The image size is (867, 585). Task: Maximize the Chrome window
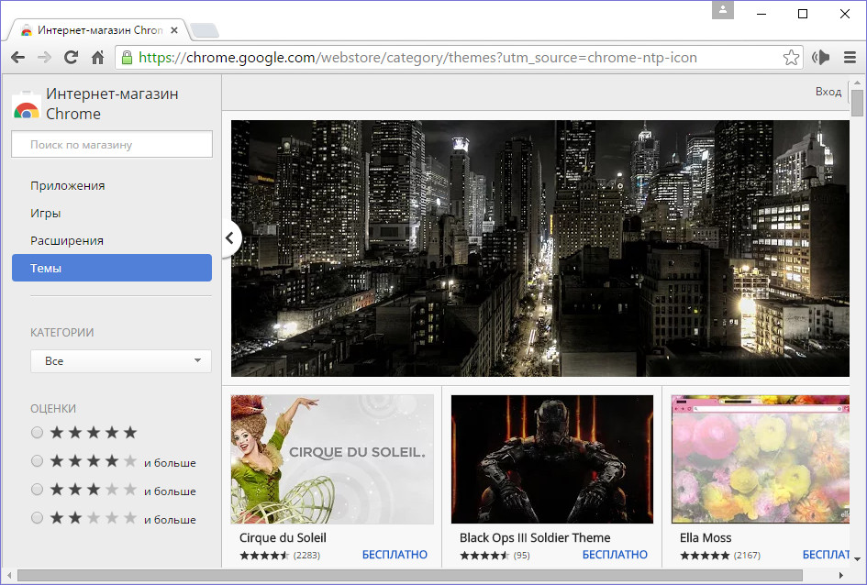(803, 14)
